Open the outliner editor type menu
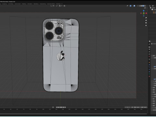 [150, 6]
